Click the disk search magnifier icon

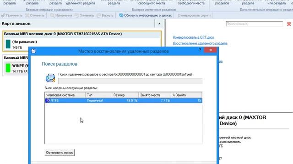tap(50, 78)
